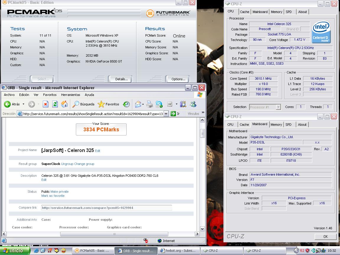Click the 3610.1 MHz core speed value

coord(263,79)
